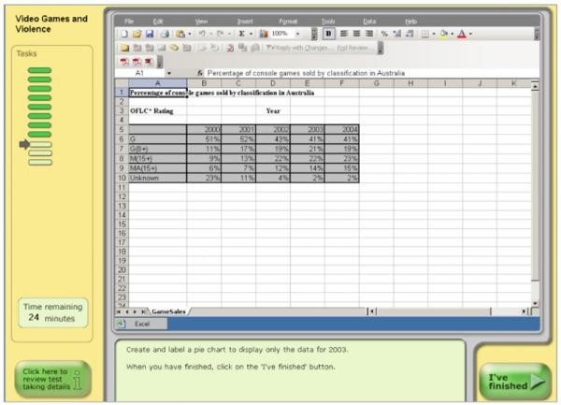561x405 pixels.
Task: Click the first green completed task bar
Action: [39, 70]
